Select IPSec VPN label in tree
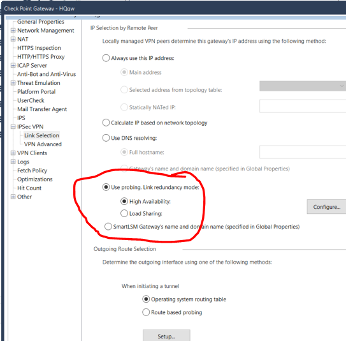This screenshot has width=346, height=341. [x=30, y=126]
